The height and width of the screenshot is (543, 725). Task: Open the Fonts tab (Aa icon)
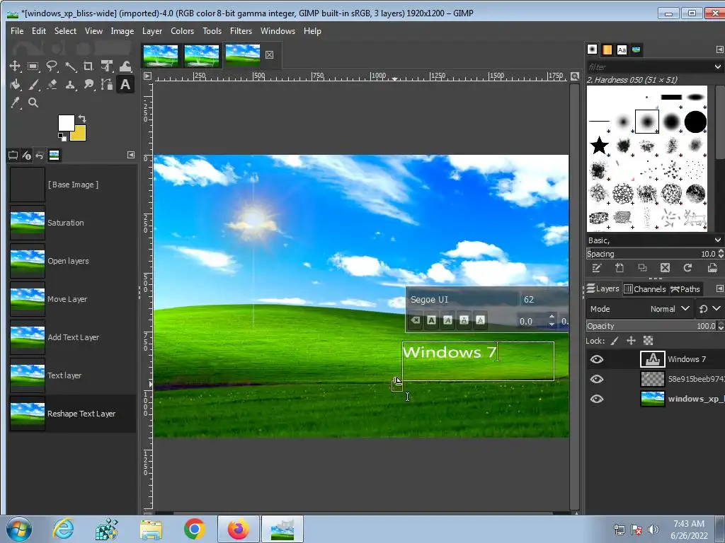click(622, 49)
